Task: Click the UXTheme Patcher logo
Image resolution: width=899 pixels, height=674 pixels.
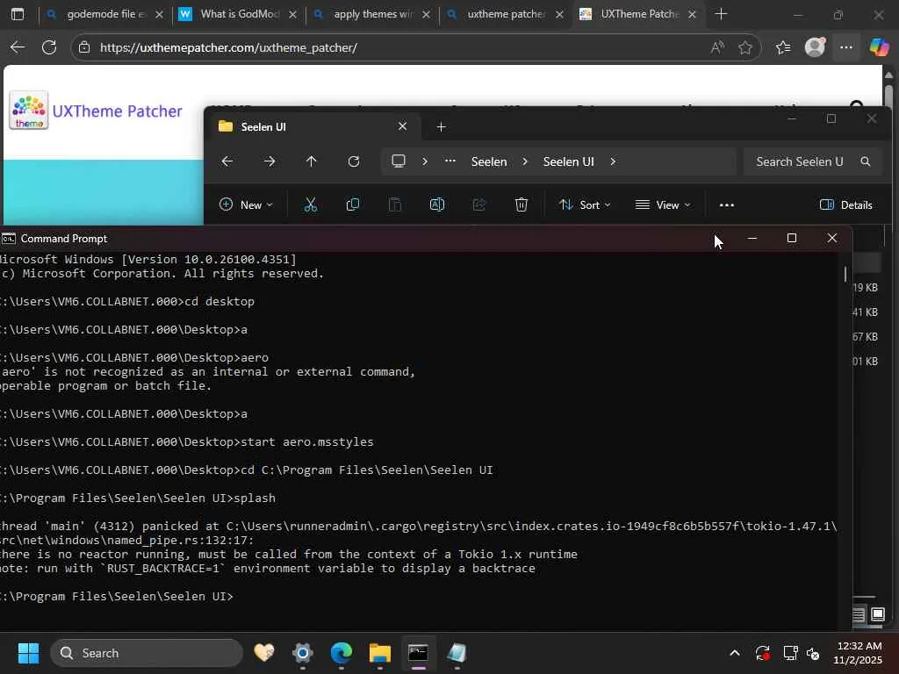Action: click(x=29, y=110)
